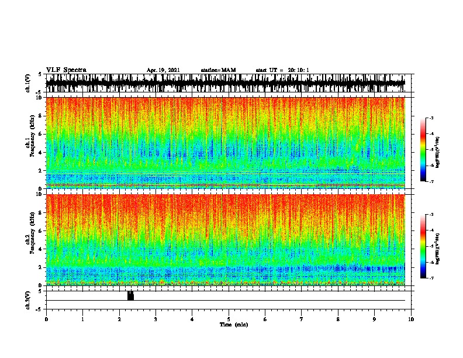Click the "8" tick on the time axis
Screen dimensions: 463x358
coord(338,319)
